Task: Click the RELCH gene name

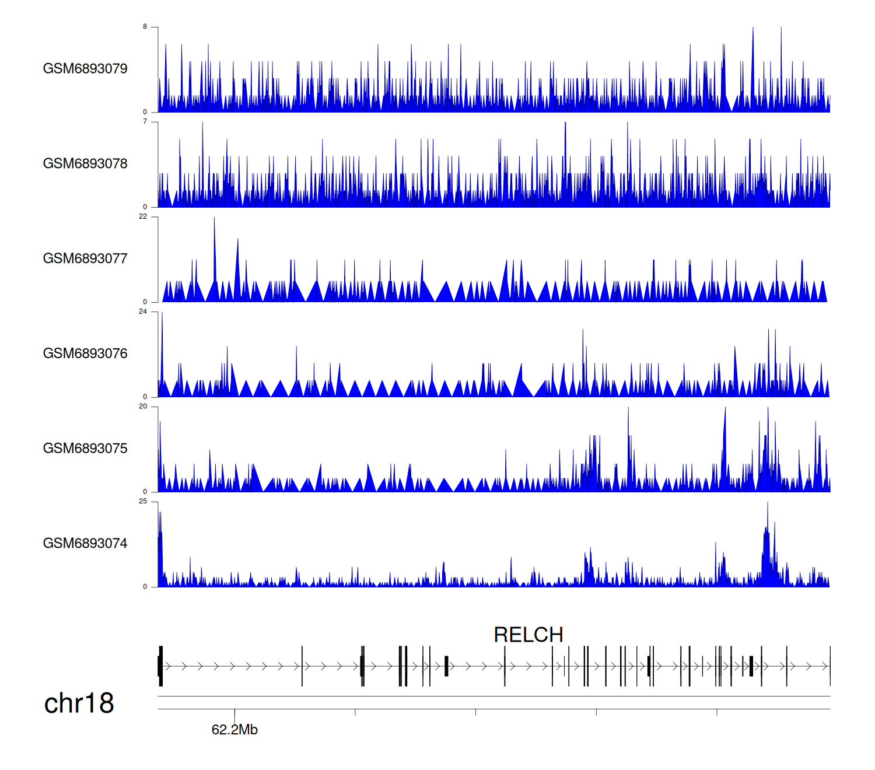Action: (528, 635)
